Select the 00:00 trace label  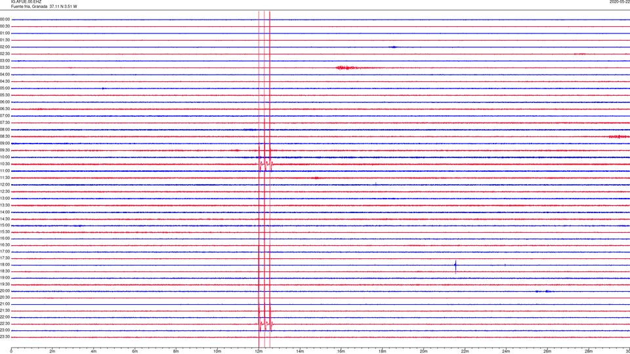click(x=5, y=19)
